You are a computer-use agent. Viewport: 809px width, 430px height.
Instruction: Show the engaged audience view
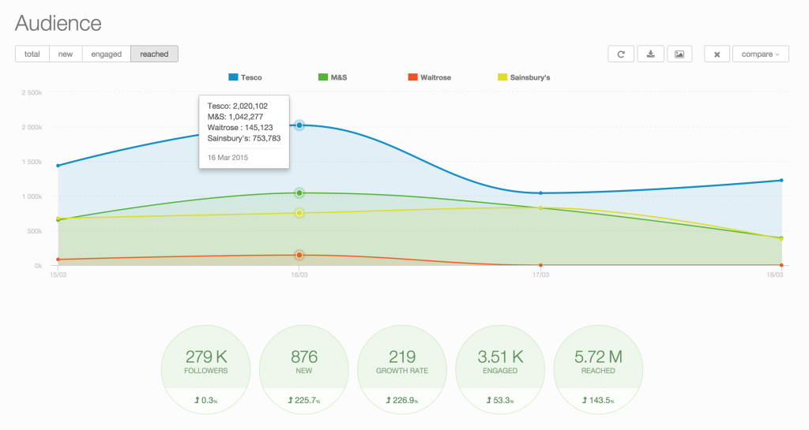point(106,54)
